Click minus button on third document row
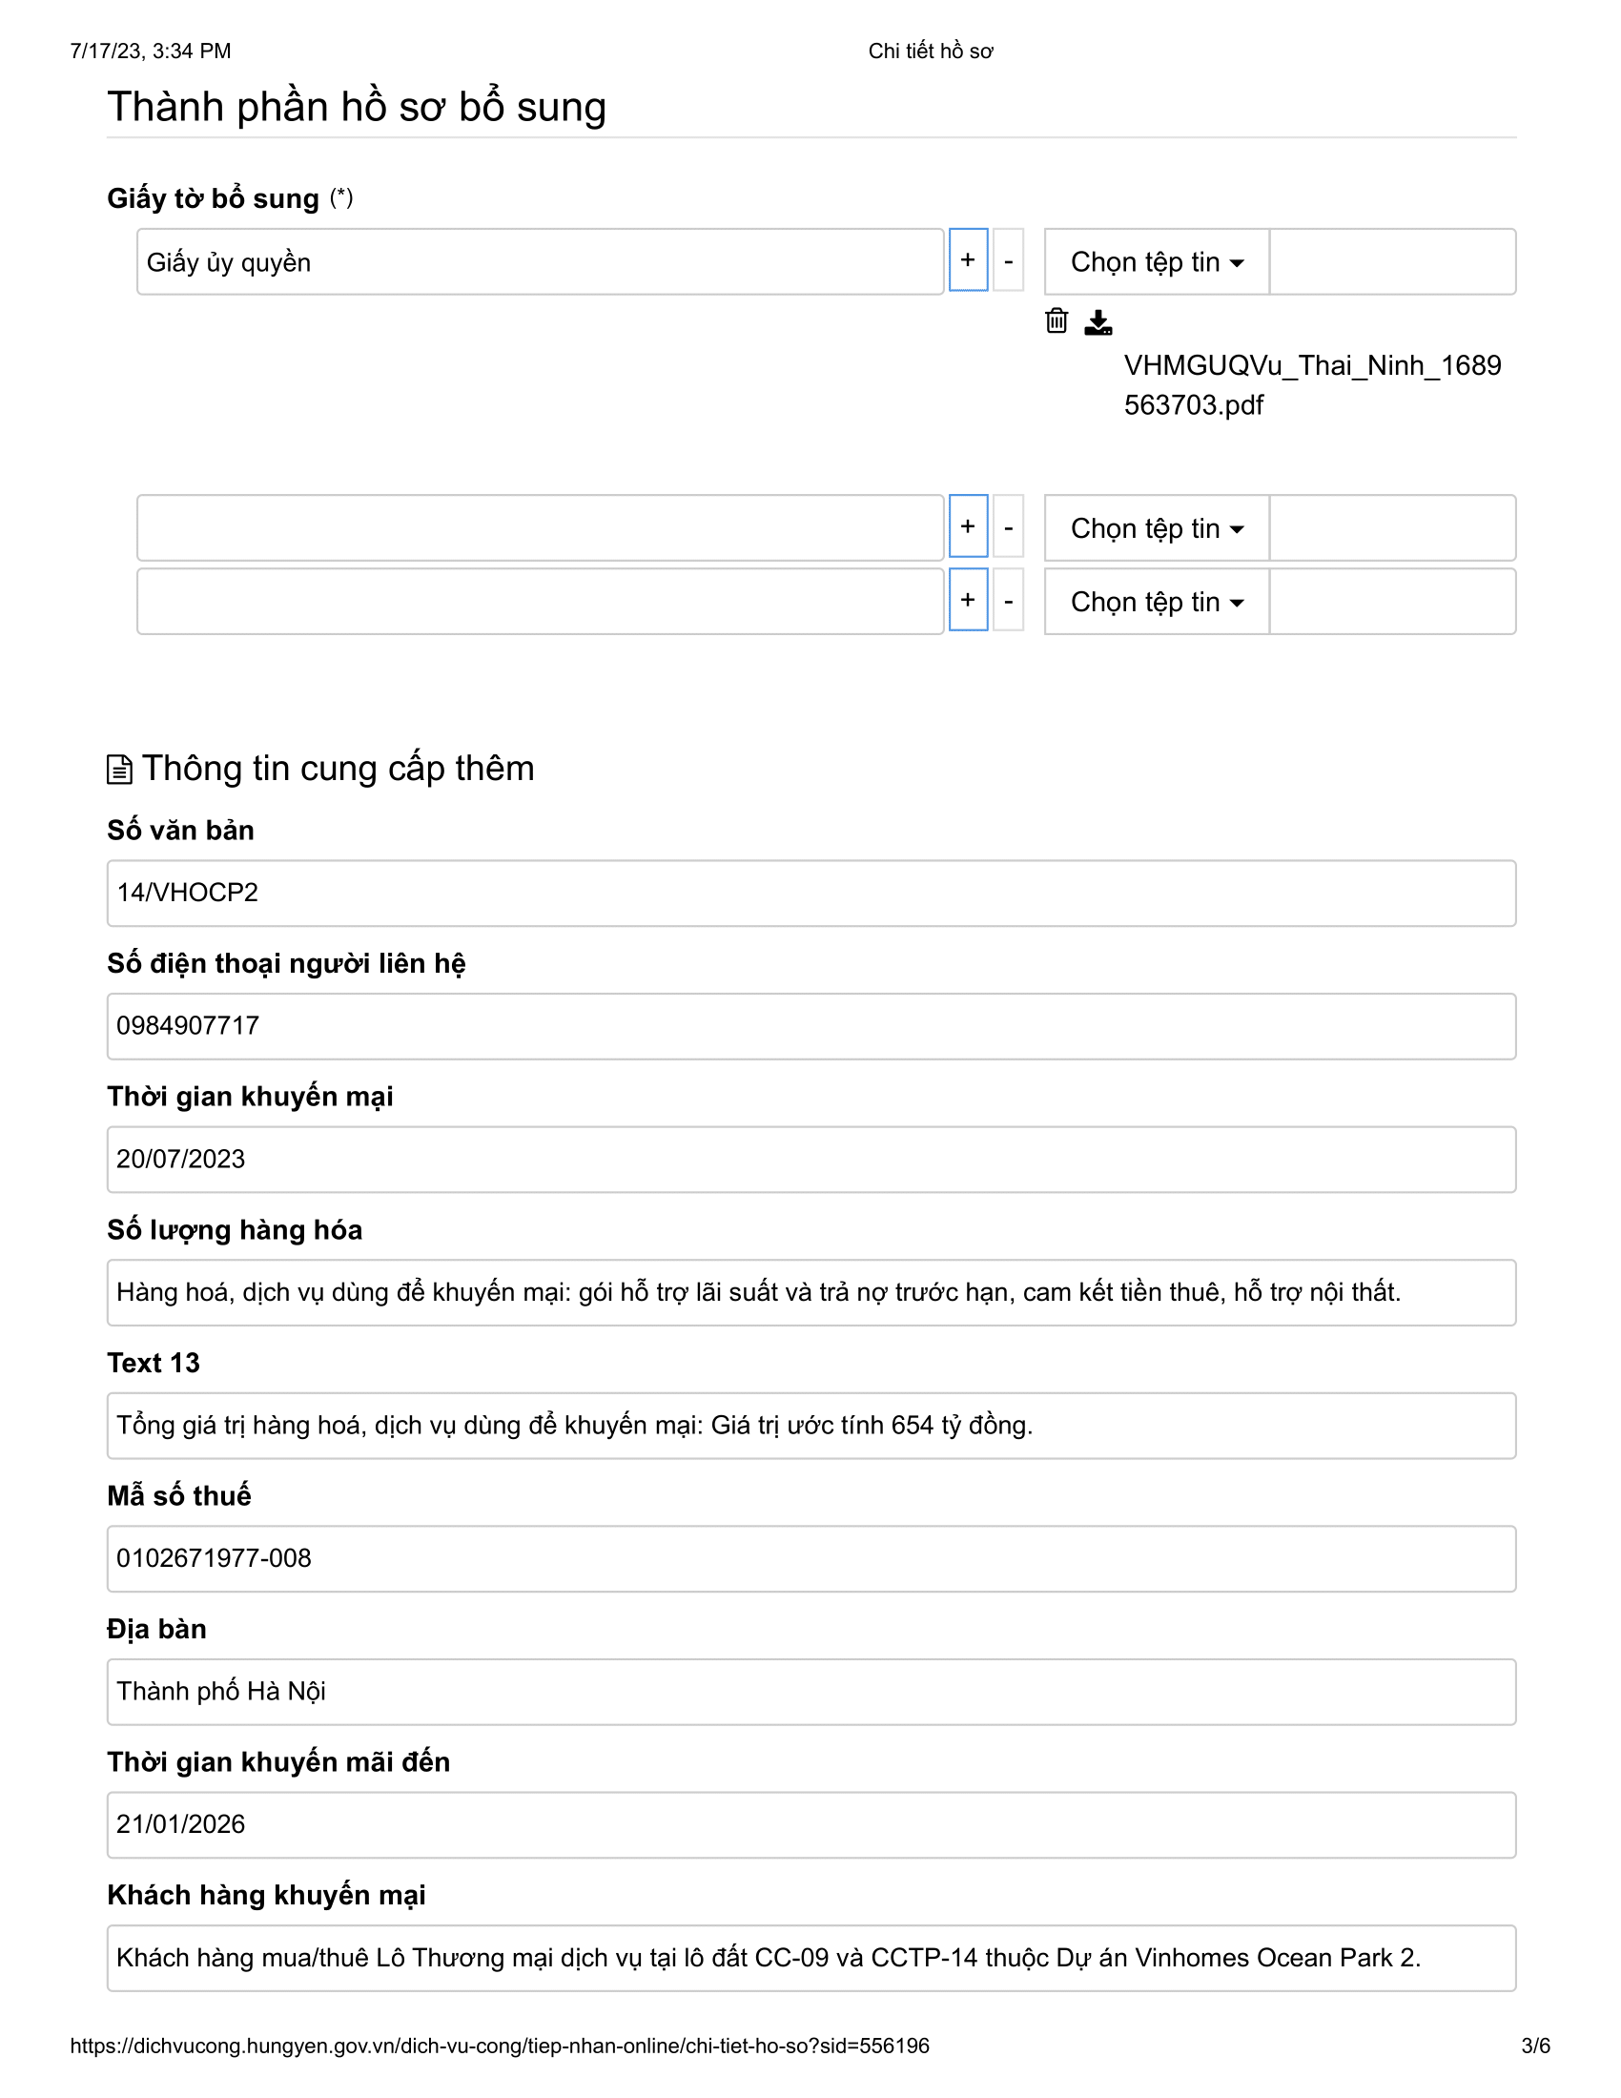Viewport: 1621px width, 2098px height. point(1008,601)
